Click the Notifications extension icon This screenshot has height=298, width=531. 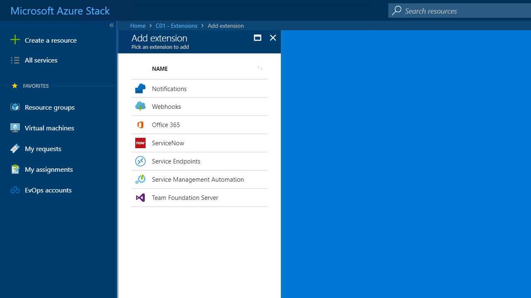point(140,89)
